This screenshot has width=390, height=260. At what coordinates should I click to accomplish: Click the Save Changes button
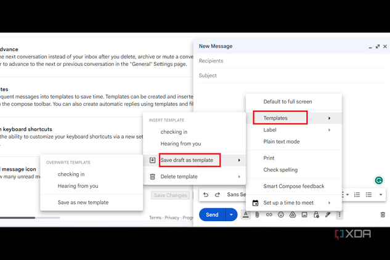171,195
